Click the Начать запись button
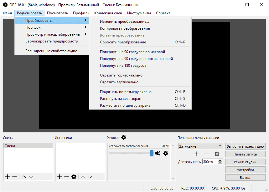 tap(245, 154)
